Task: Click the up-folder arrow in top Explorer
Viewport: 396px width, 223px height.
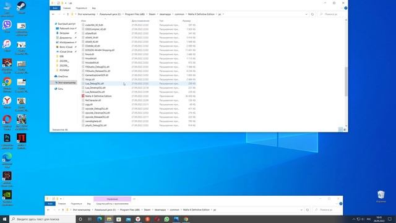Action: (x=67, y=14)
